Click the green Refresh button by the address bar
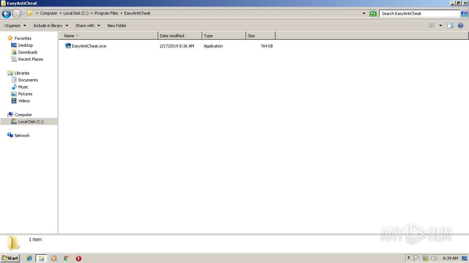The width and height of the screenshot is (469, 263). pos(373,14)
